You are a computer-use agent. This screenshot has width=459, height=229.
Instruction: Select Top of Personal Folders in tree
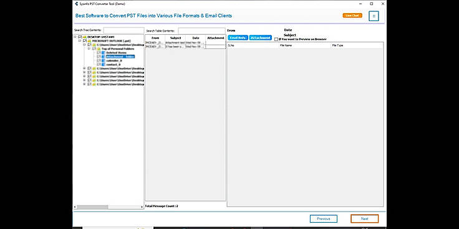click(x=118, y=49)
